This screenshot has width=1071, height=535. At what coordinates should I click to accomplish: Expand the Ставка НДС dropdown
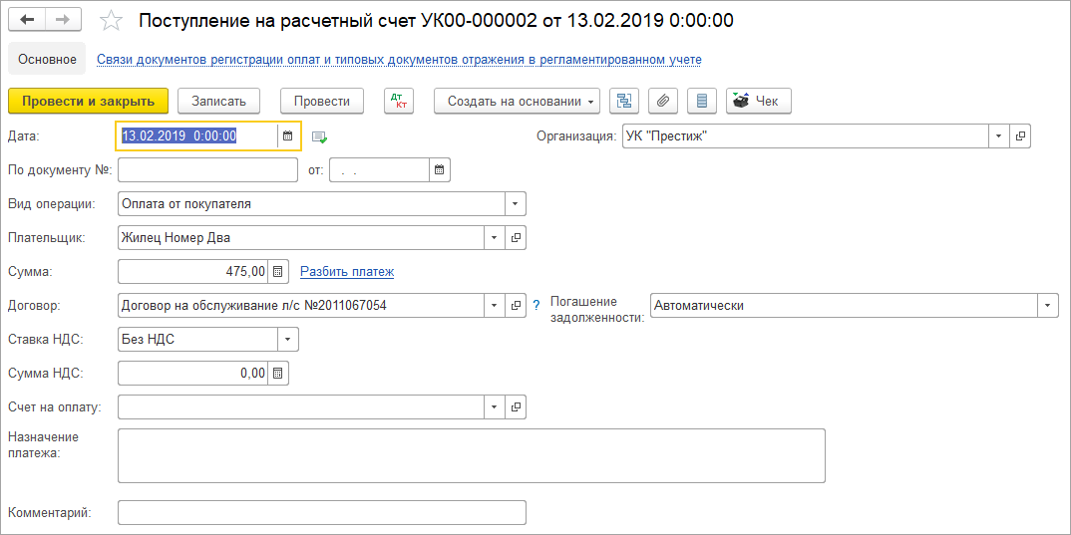(288, 340)
